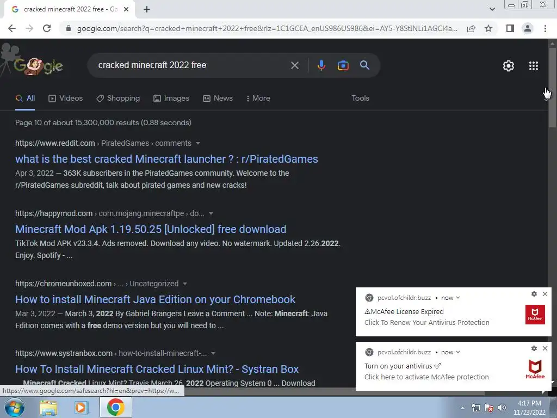Viewport: 557px width, 418px height.
Task: Expand the happymod.com result options arrow
Action: point(211,213)
